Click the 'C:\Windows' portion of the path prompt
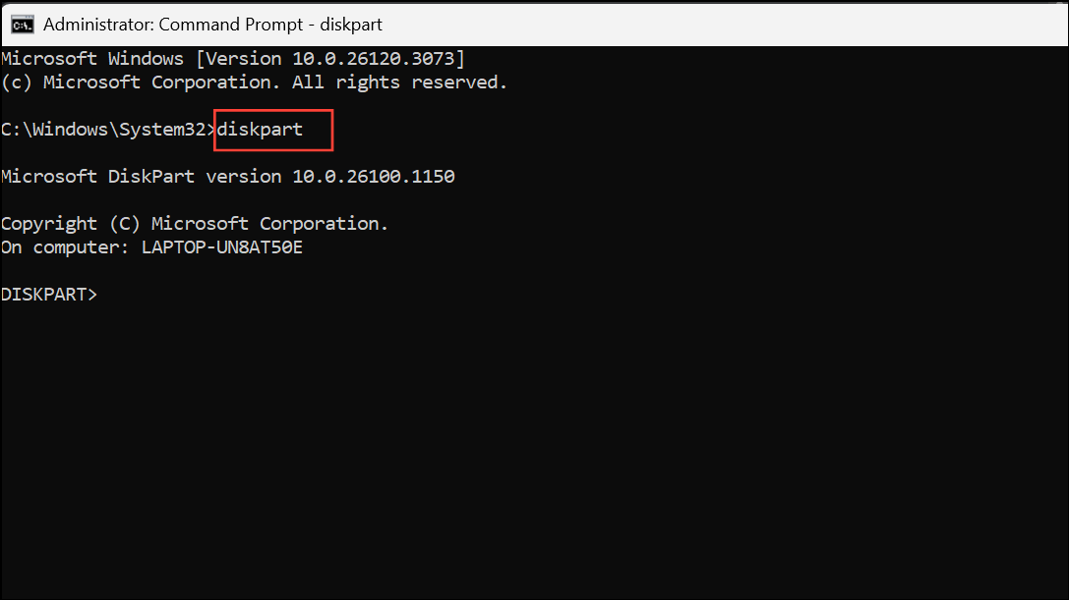This screenshot has width=1069, height=600. pyautogui.click(x=54, y=130)
